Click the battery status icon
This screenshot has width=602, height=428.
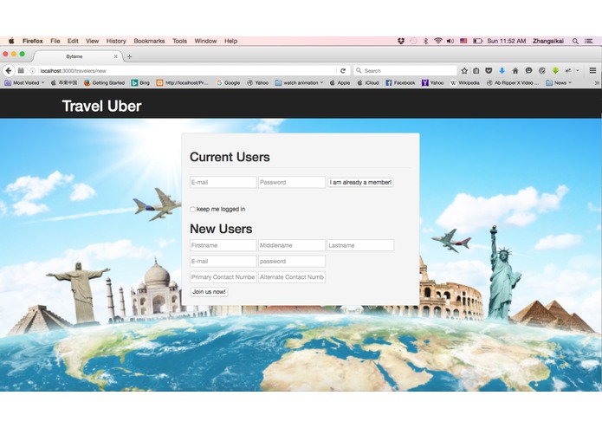tap(477, 41)
